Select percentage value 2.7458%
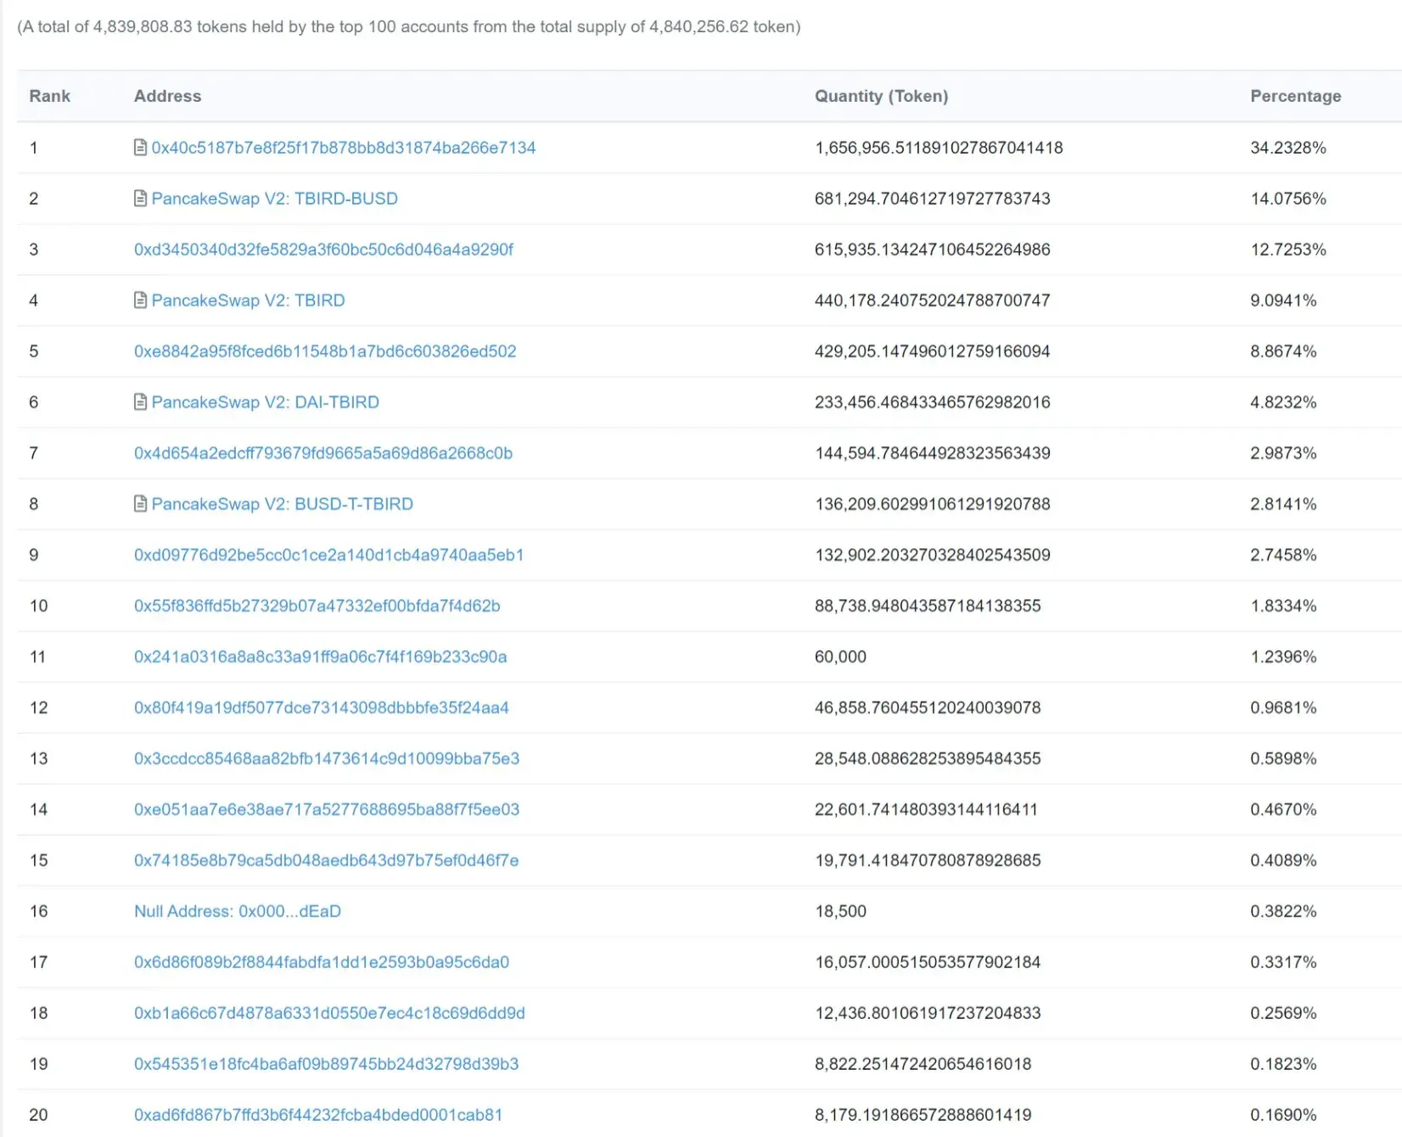1402x1137 pixels. click(x=1283, y=555)
